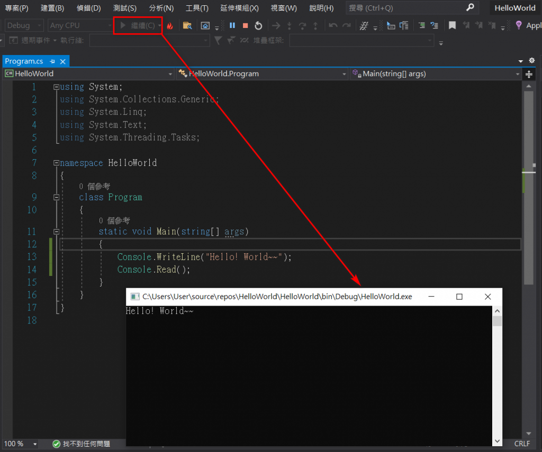Viewport: 542px width, 452px height.
Task: Click the Redo arrow icon
Action: [346, 25]
